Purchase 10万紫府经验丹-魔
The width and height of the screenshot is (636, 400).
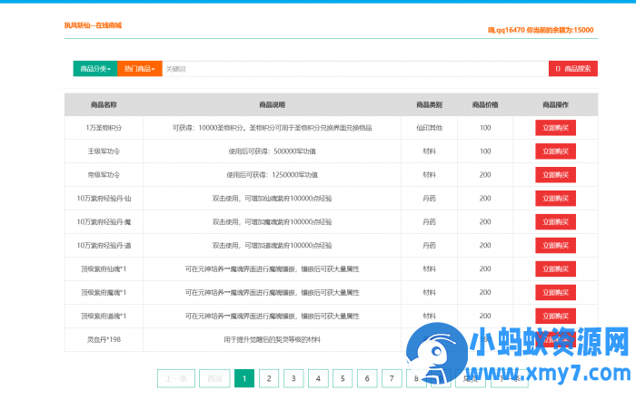(555, 222)
